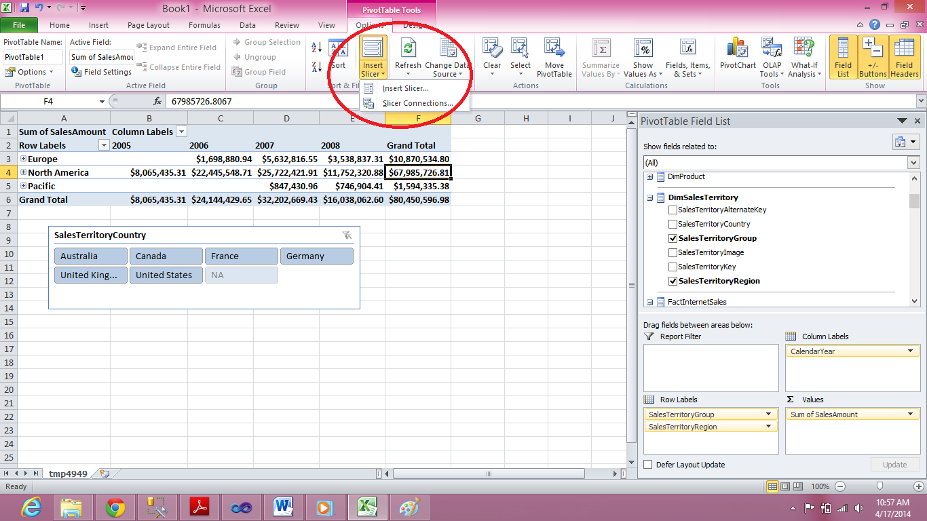
Task: Uncheck the SalesTerritoryGroup field
Action: 673,238
